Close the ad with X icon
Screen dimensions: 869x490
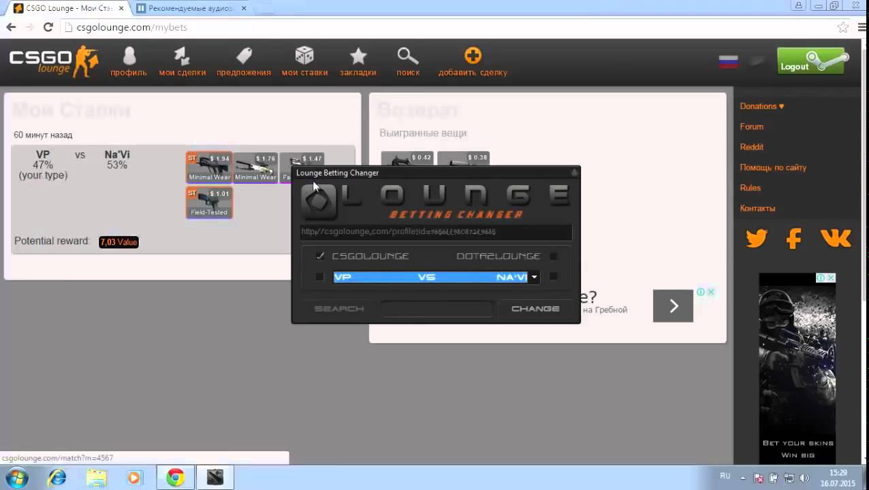pos(710,292)
